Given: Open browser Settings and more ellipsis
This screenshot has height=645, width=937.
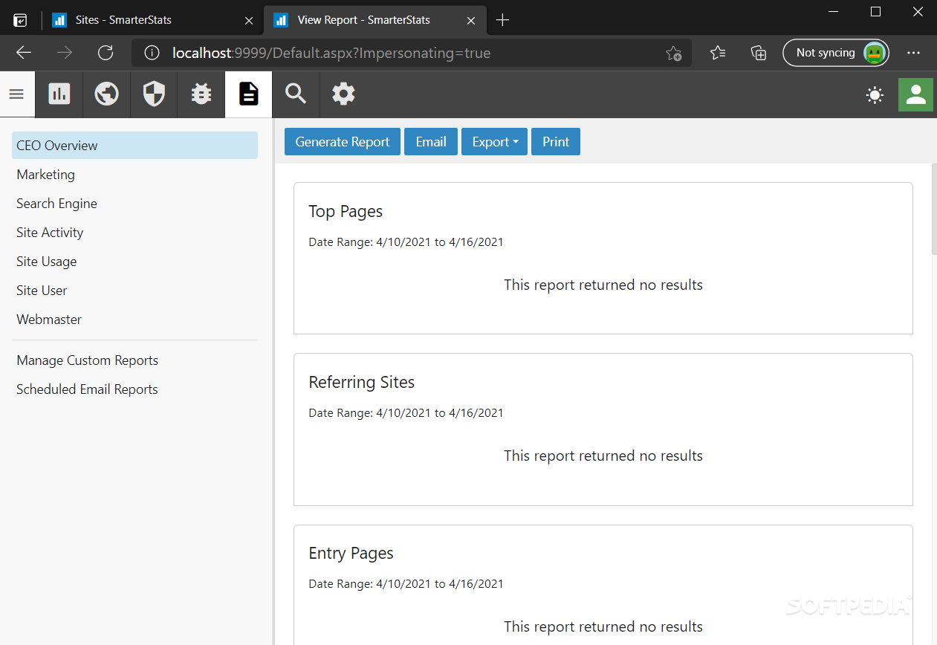Looking at the screenshot, I should (x=913, y=53).
